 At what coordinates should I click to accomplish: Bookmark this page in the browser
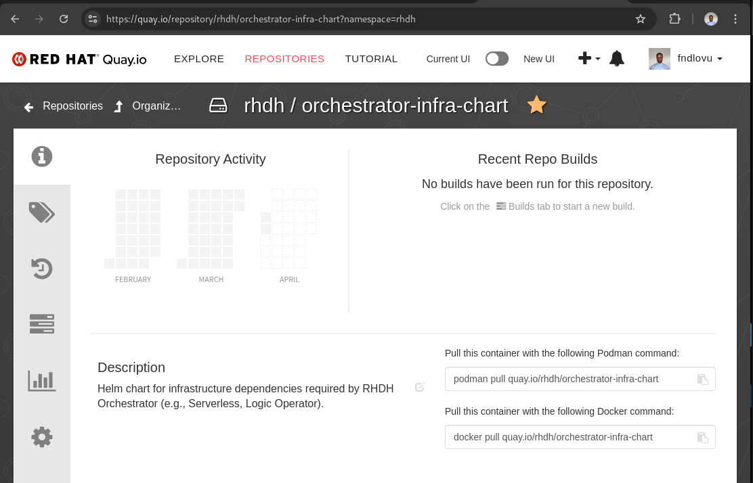641,19
